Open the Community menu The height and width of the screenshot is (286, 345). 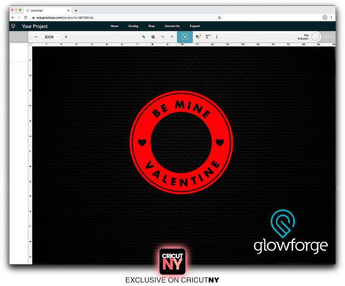(172, 26)
